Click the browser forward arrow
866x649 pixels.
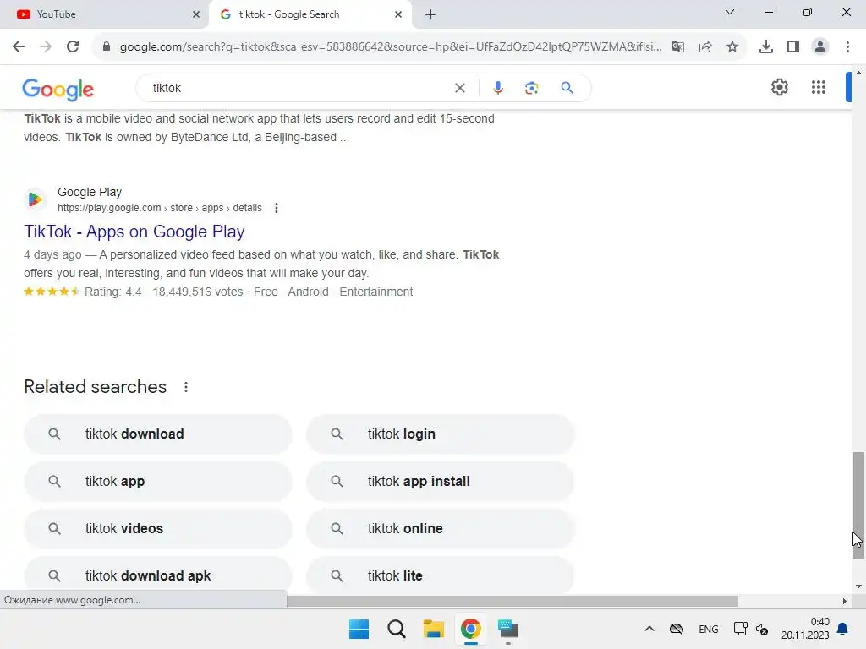click(x=46, y=46)
